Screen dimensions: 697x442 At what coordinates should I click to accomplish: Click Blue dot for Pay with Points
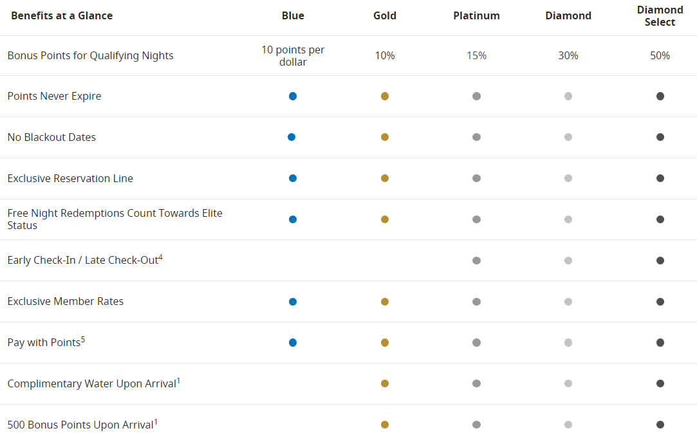click(x=293, y=343)
